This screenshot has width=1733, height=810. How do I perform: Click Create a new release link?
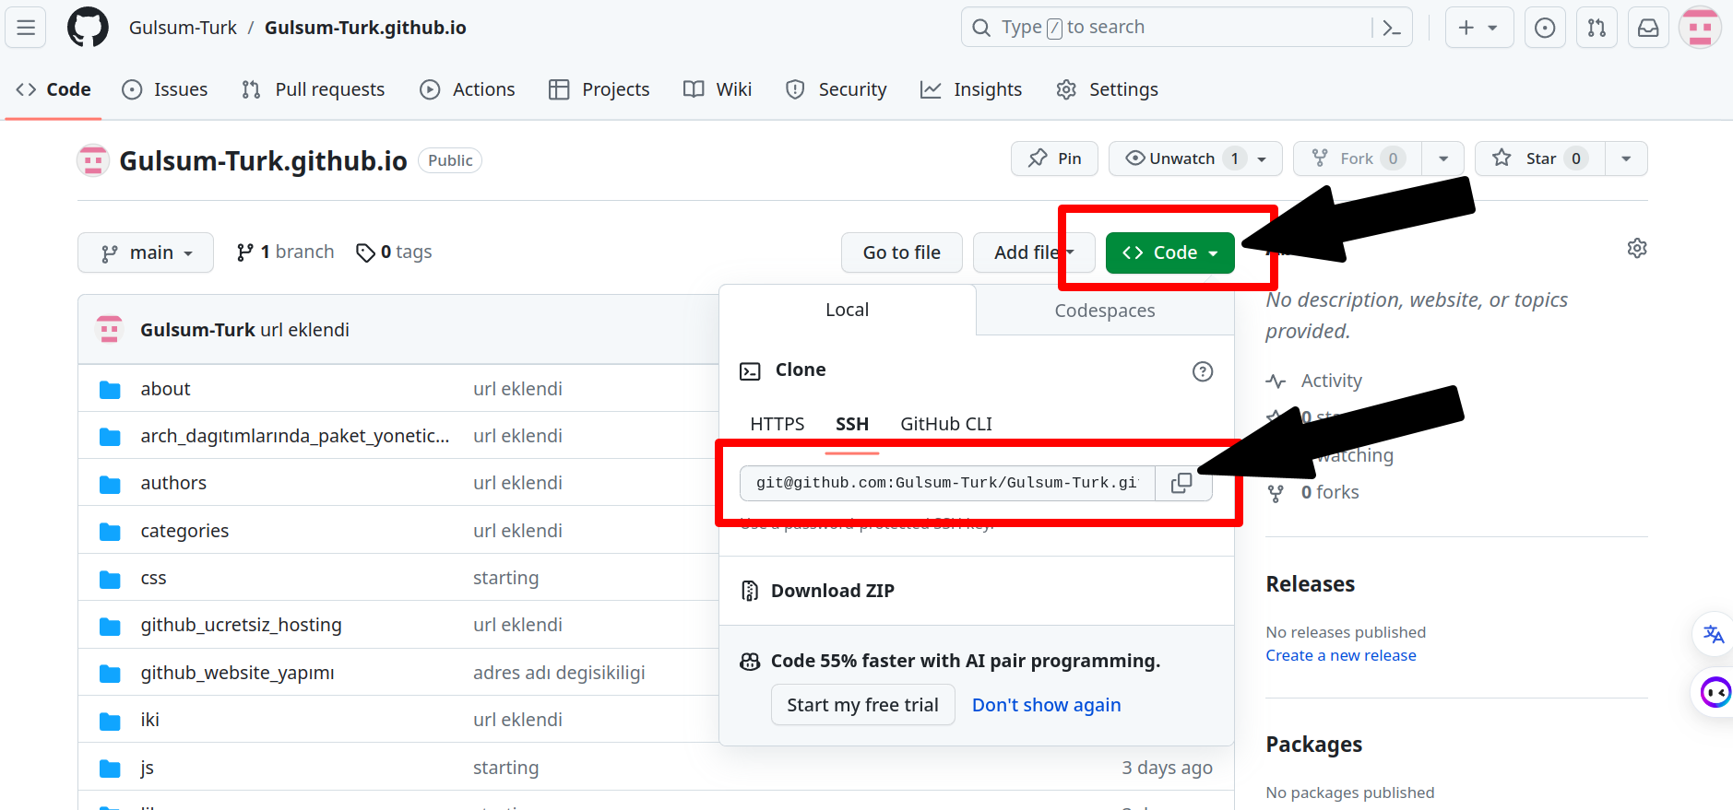coord(1341,655)
